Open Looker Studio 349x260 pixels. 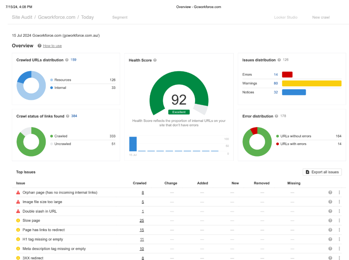coord(285,17)
